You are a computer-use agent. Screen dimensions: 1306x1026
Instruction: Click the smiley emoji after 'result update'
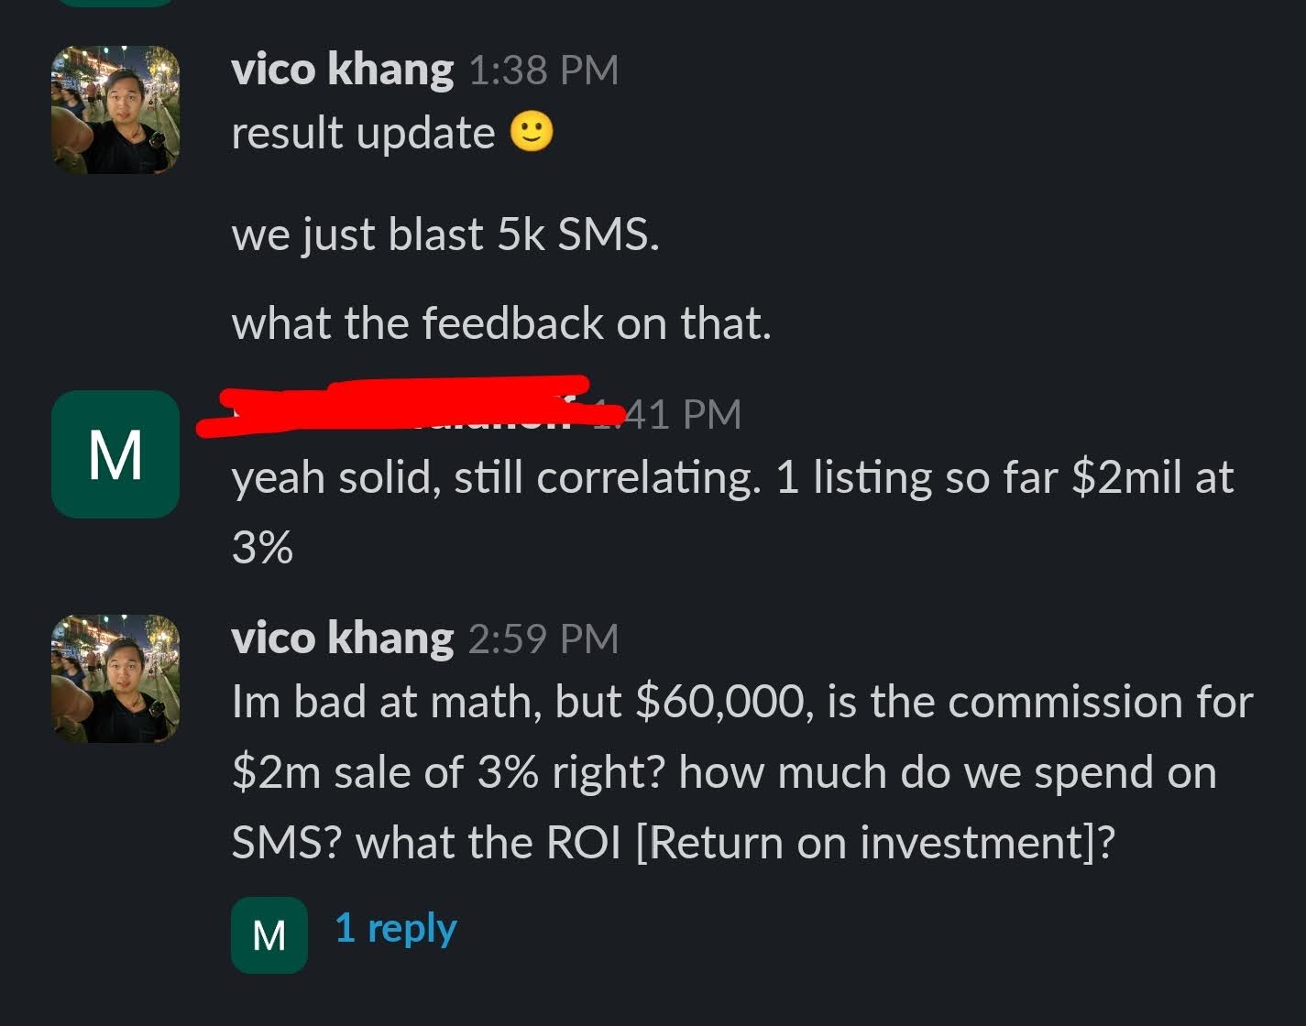(532, 133)
